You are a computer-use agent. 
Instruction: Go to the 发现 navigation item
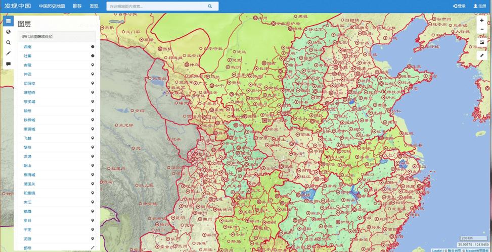click(94, 6)
